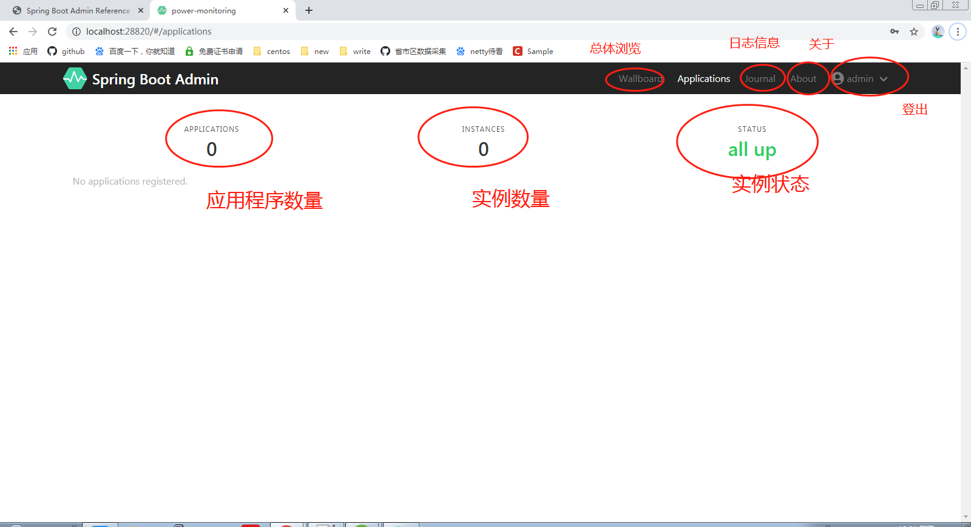Close the Spring Boot Admin Reference tab
The width and height of the screenshot is (971, 527).
tap(141, 10)
